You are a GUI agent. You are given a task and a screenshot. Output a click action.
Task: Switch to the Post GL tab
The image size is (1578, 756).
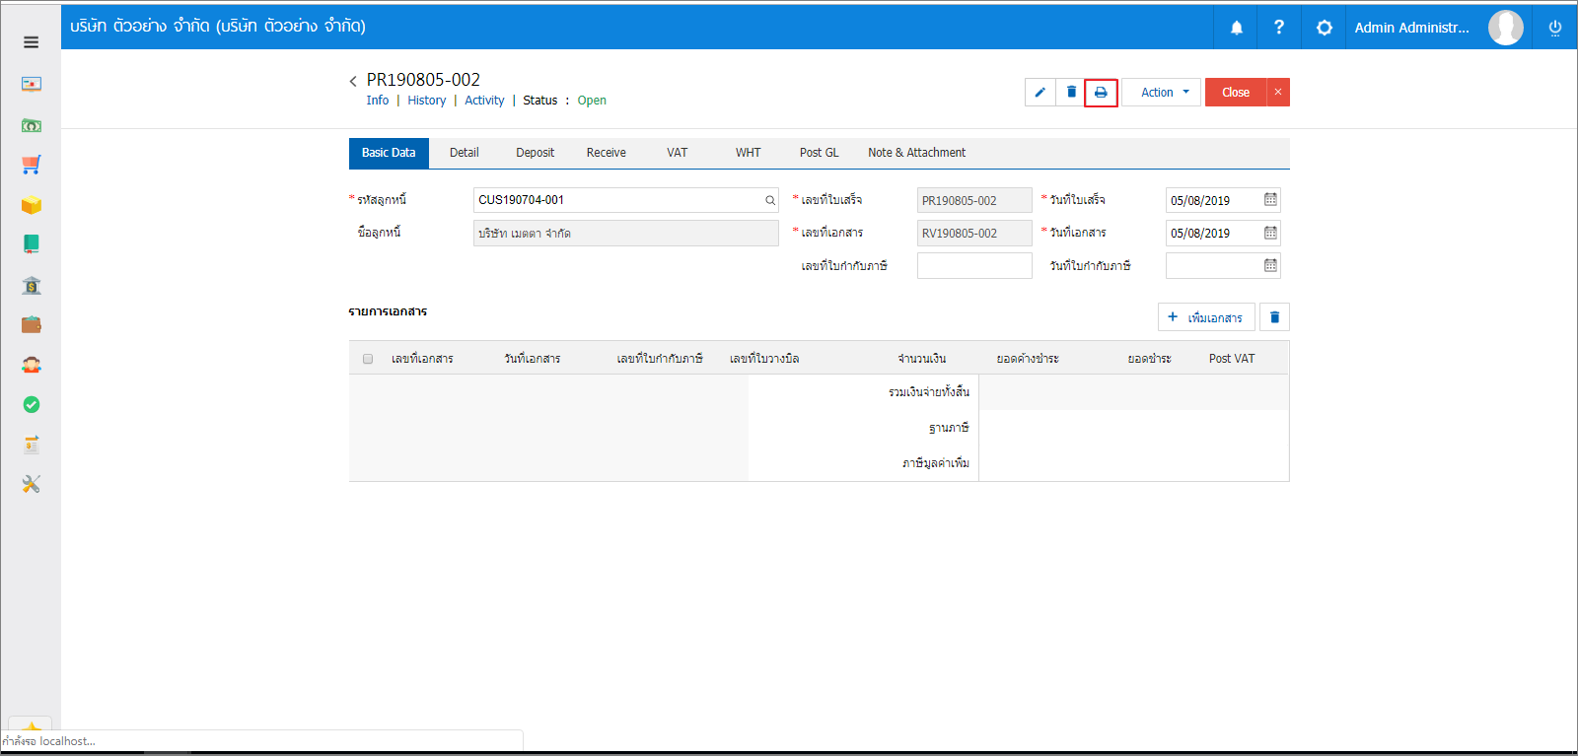click(x=819, y=153)
